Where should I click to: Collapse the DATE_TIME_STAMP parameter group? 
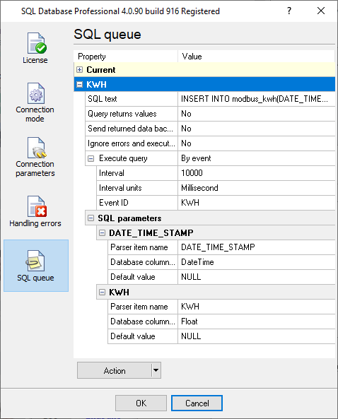(x=102, y=233)
